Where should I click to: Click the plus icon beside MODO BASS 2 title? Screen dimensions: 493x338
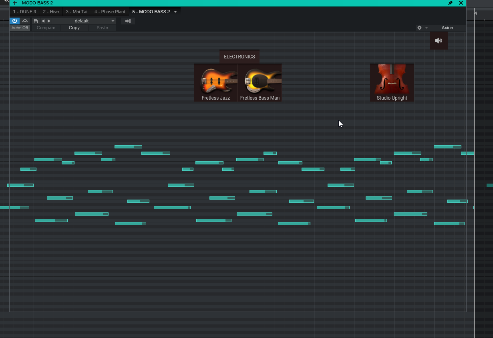(x=15, y=3)
